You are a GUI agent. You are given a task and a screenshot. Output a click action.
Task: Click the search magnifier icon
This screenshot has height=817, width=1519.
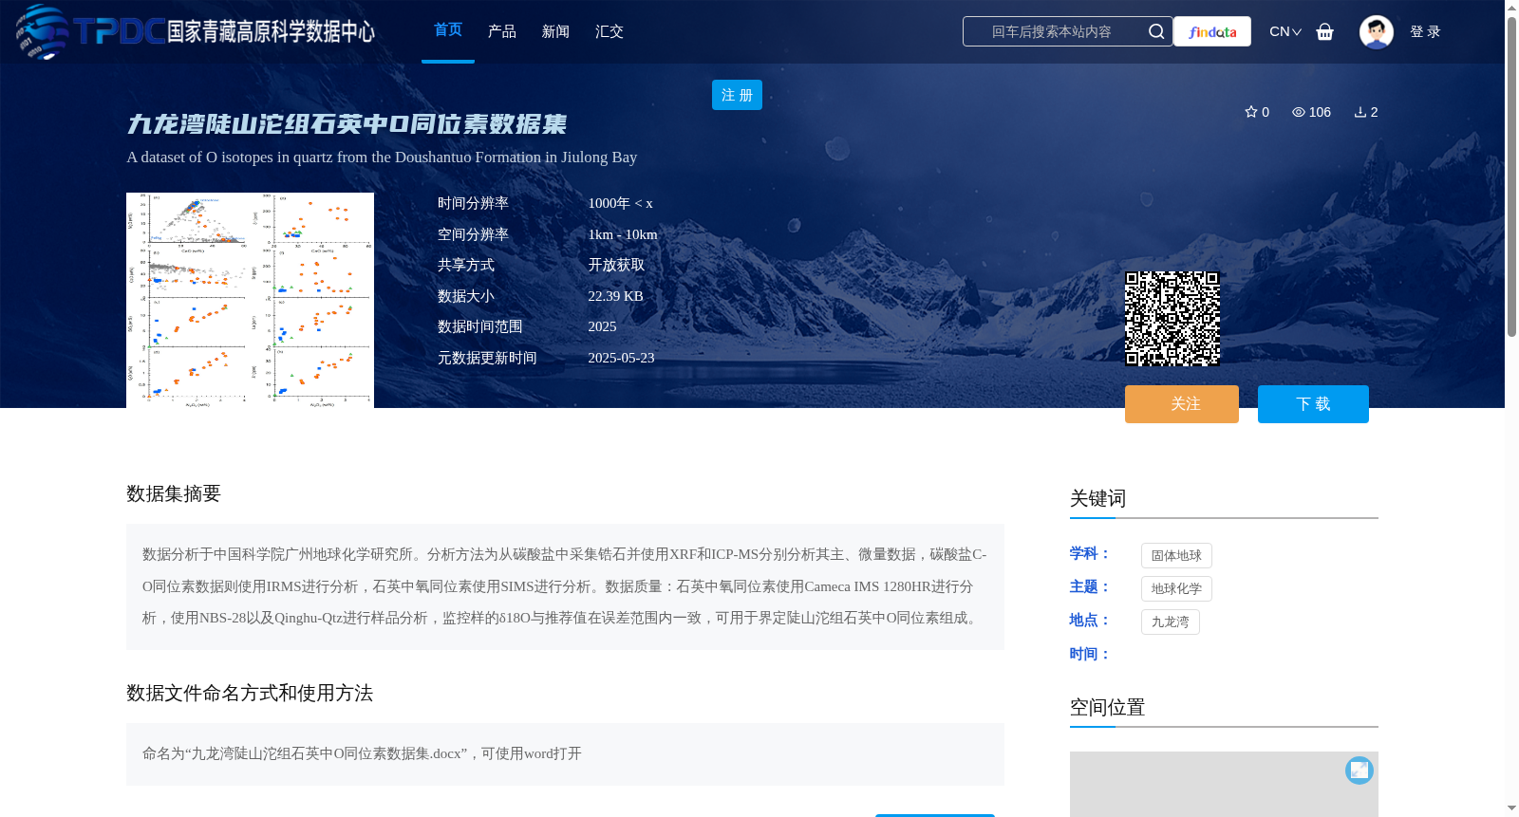tap(1156, 31)
